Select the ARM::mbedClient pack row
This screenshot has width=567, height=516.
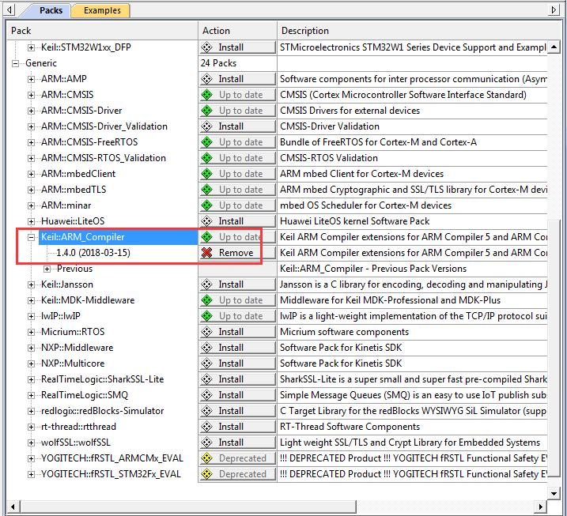[x=78, y=174]
